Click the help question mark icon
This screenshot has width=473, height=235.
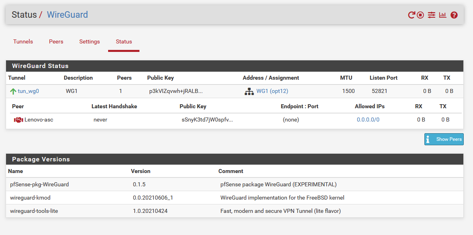pos(454,15)
